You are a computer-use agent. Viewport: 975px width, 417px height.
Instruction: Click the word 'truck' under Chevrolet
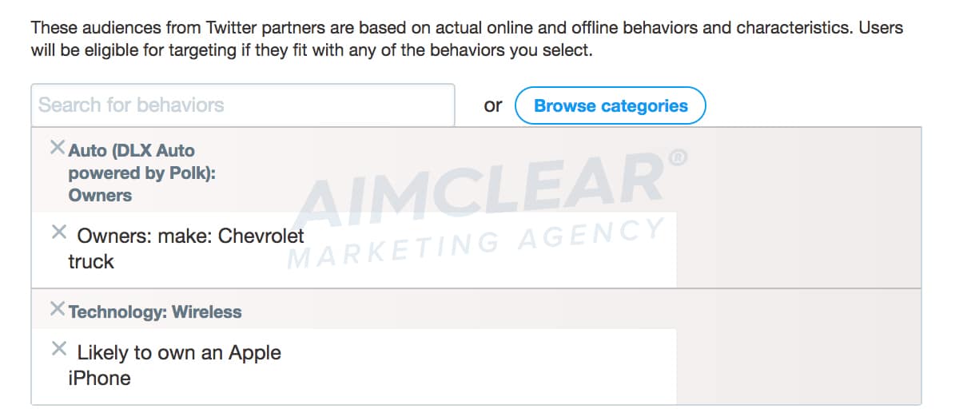(91, 262)
